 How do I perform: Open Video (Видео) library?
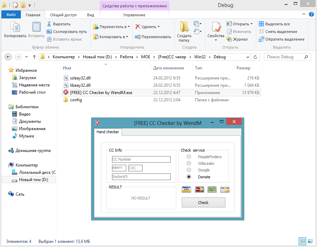point(25,114)
